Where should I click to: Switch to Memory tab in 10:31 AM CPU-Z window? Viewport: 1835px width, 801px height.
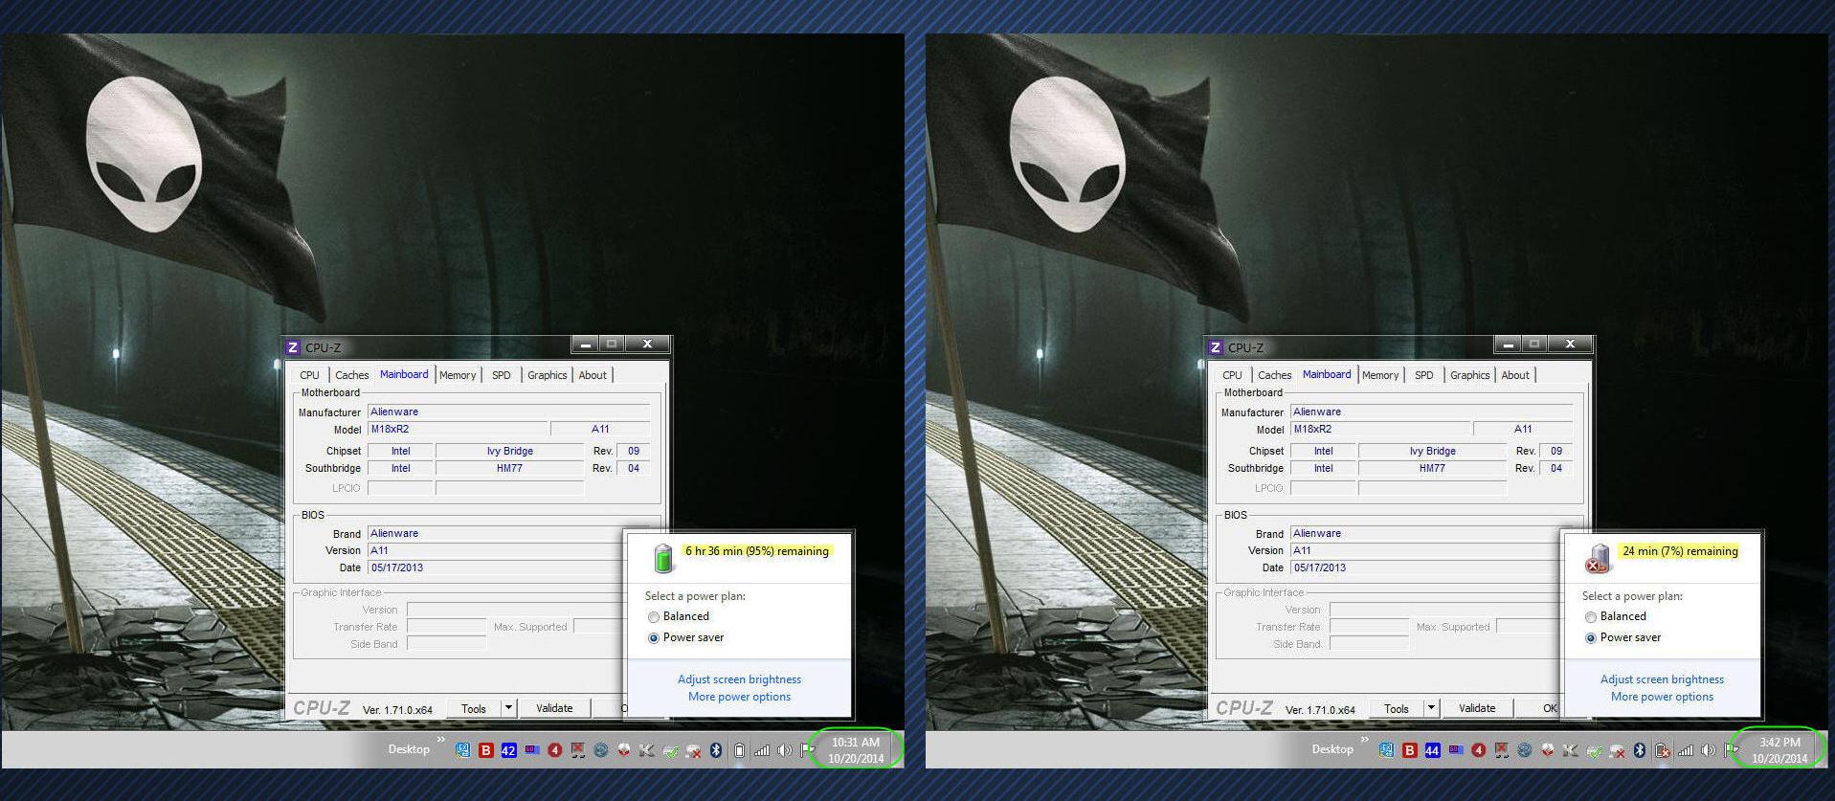pyautogui.click(x=458, y=375)
